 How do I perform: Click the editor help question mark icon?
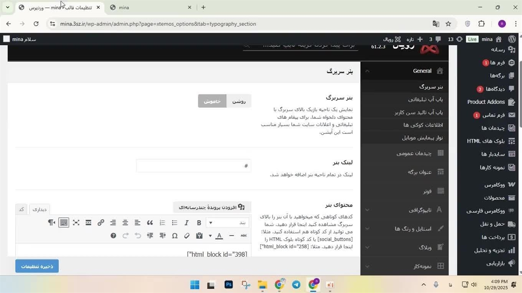(113, 236)
